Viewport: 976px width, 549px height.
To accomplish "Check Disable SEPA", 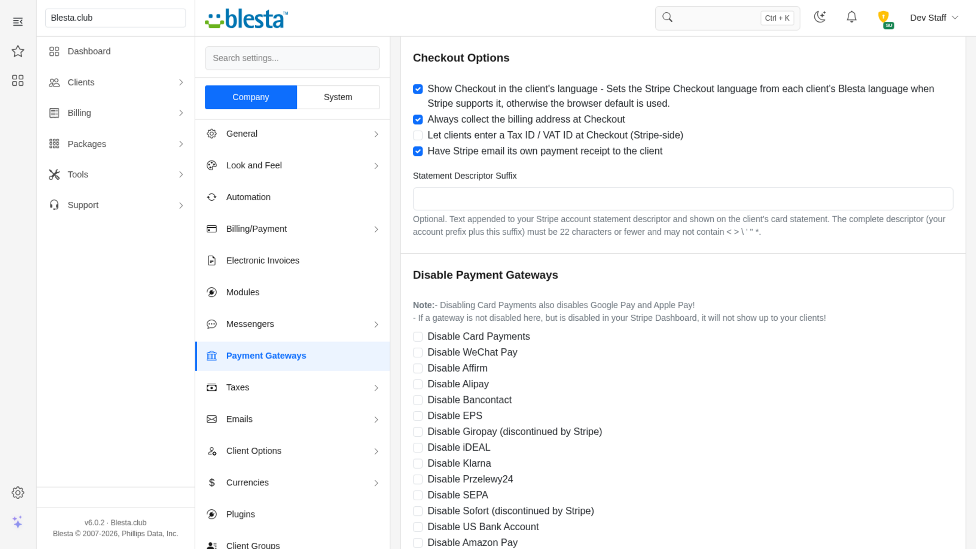I will pyautogui.click(x=418, y=495).
